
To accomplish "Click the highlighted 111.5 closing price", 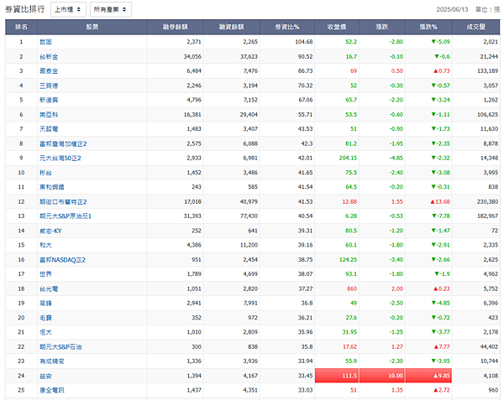I will [x=337, y=376].
